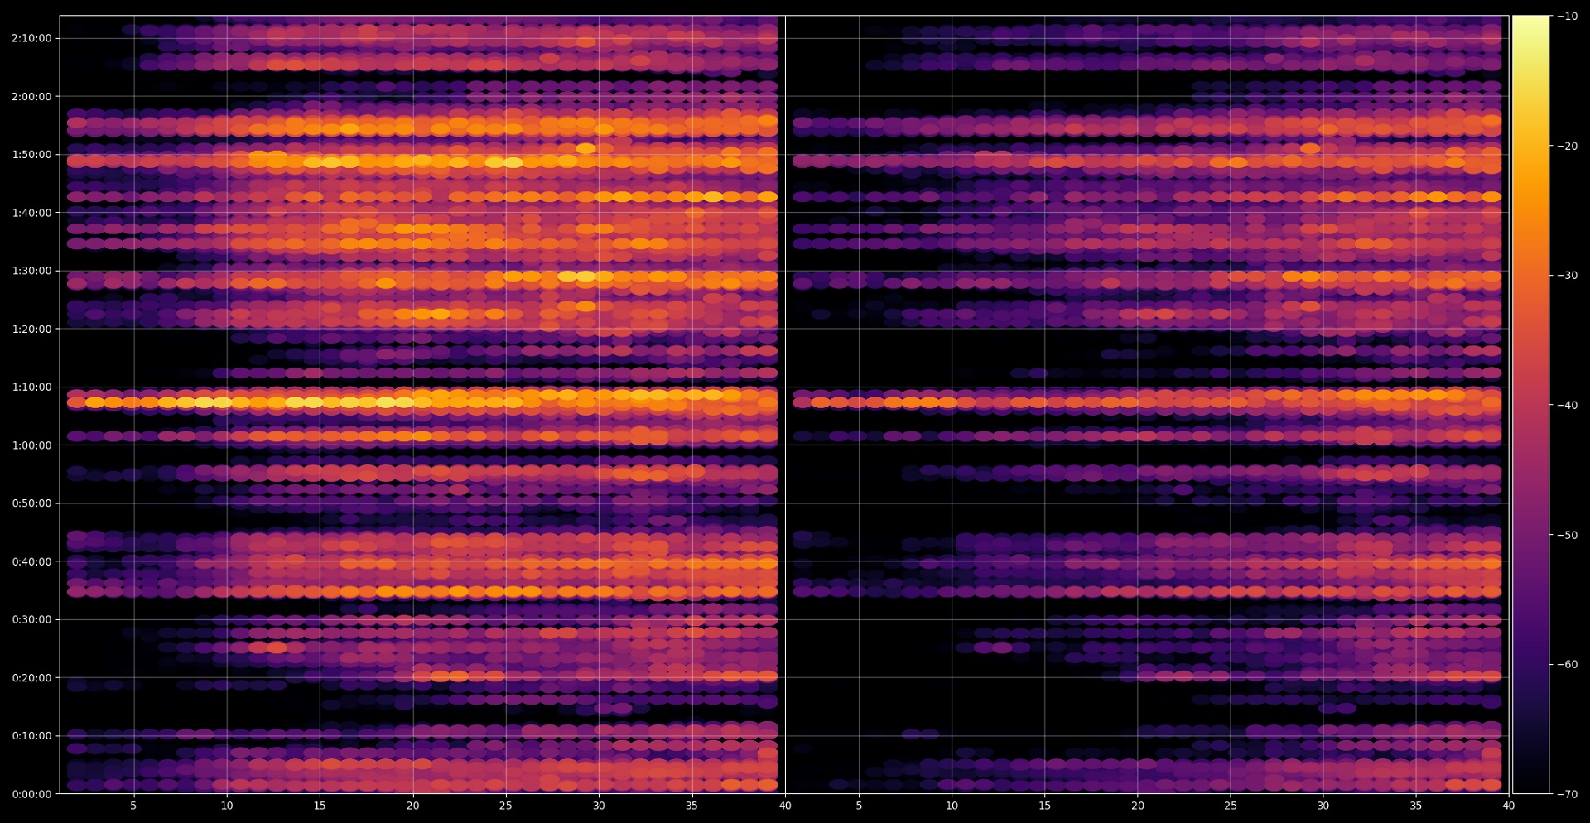Select x-axis label 30 under the right heatmap
This screenshot has width=1590, height=823.
click(x=1323, y=806)
